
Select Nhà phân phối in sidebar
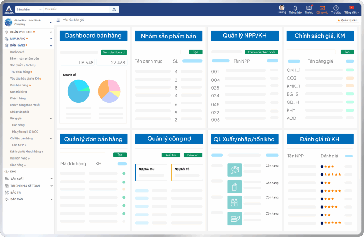(19, 112)
